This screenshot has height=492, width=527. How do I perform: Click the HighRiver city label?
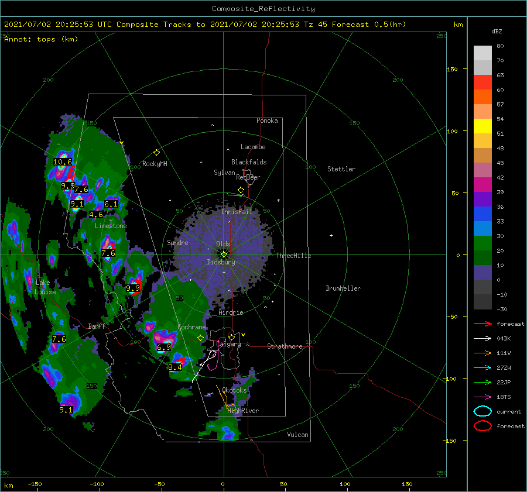[243, 411]
